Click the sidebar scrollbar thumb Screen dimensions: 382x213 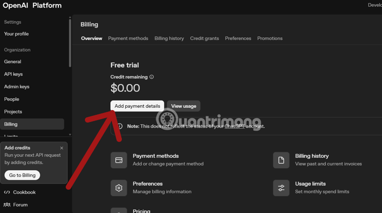(70, 43)
